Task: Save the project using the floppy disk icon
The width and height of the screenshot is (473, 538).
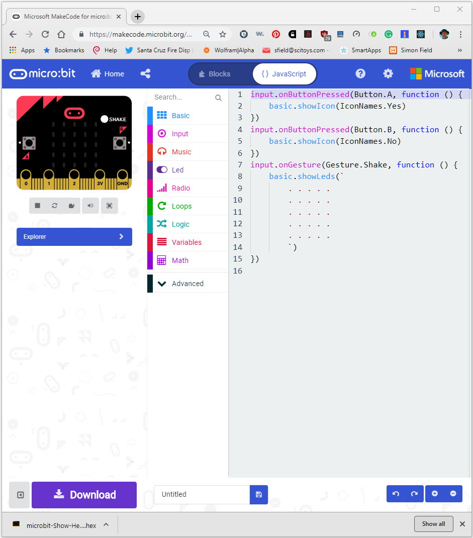Action: point(259,495)
